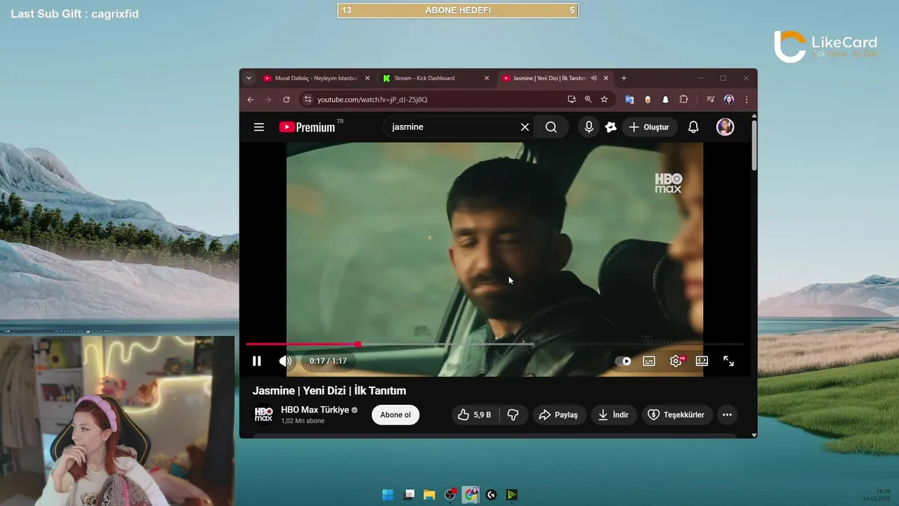The height and width of the screenshot is (506, 899).
Task: Open the green arrow app on taskbar
Action: click(512, 495)
